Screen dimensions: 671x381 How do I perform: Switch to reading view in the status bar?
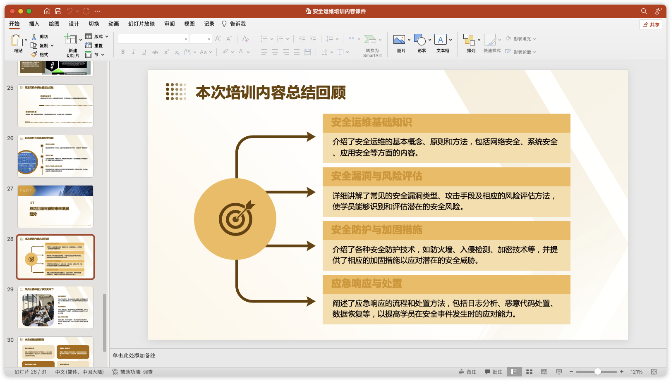[544, 372]
